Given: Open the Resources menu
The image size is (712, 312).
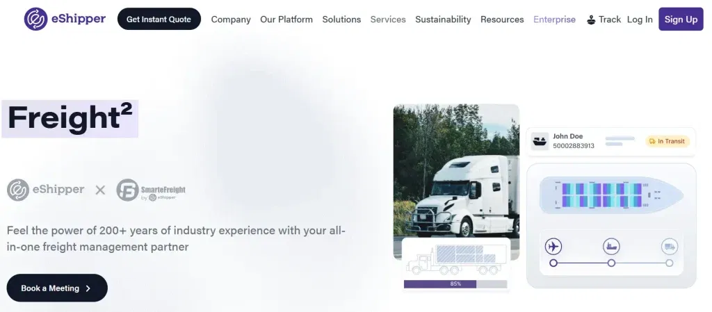Looking at the screenshot, I should pyautogui.click(x=502, y=19).
